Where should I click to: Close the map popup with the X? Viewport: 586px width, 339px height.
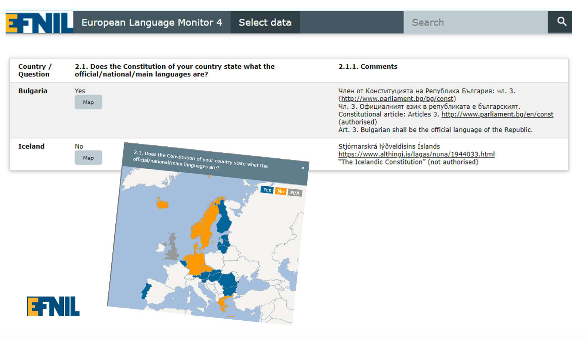(x=303, y=168)
